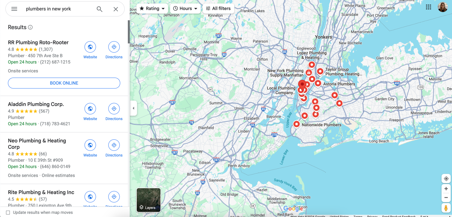Select the Aladdin Plumbing Corp. result title
This screenshot has width=452, height=217.
pyautogui.click(x=36, y=104)
